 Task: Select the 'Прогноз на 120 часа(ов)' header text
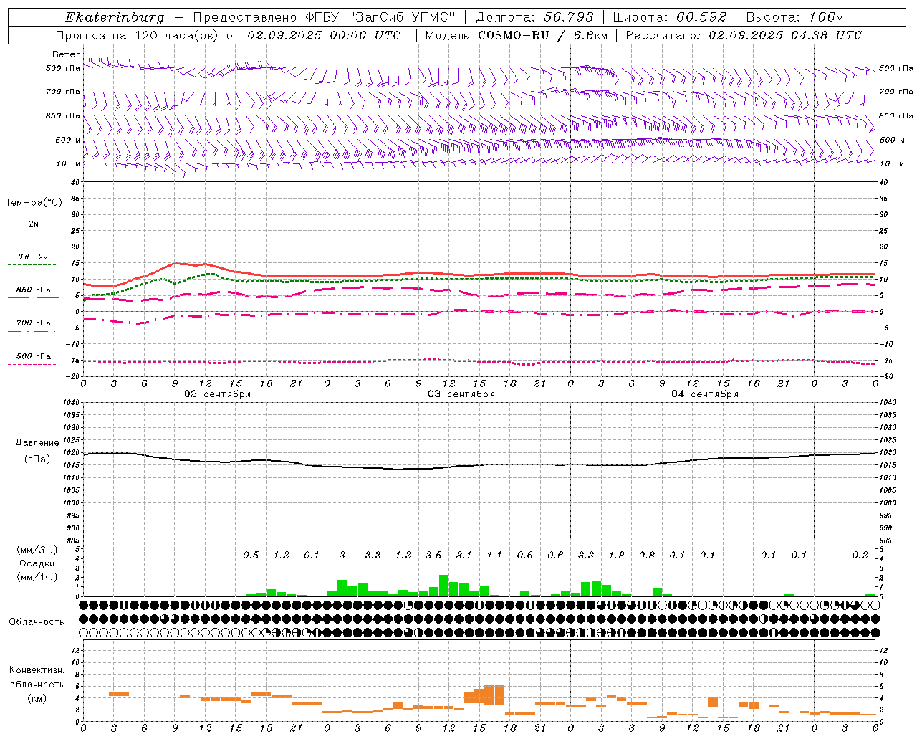point(138,35)
